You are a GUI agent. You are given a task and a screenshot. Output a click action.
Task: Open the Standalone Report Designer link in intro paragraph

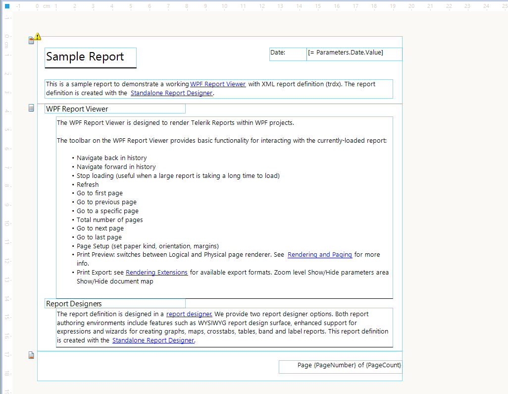(x=171, y=93)
